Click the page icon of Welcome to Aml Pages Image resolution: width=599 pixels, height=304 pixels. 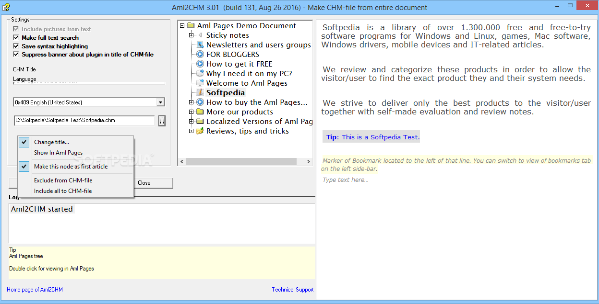pos(200,83)
